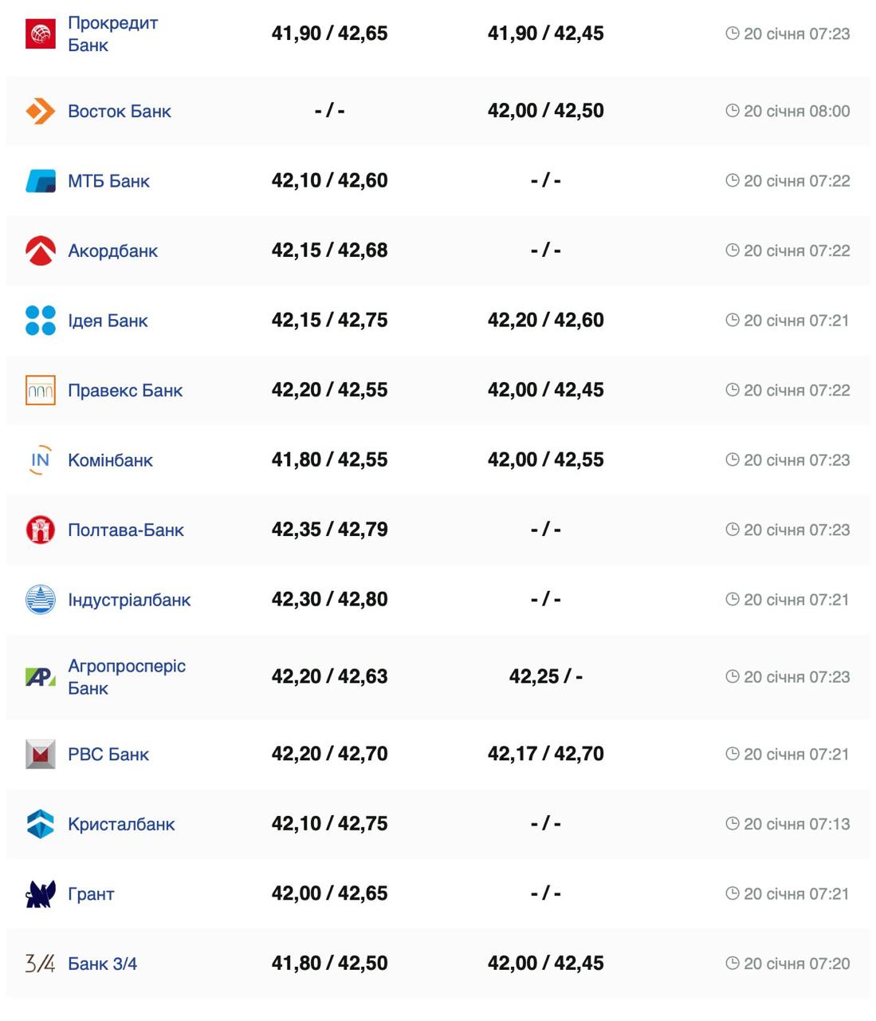Click the blue МТБ Банк logo
Screen dimensions: 876x1021
pyautogui.click(x=41, y=181)
